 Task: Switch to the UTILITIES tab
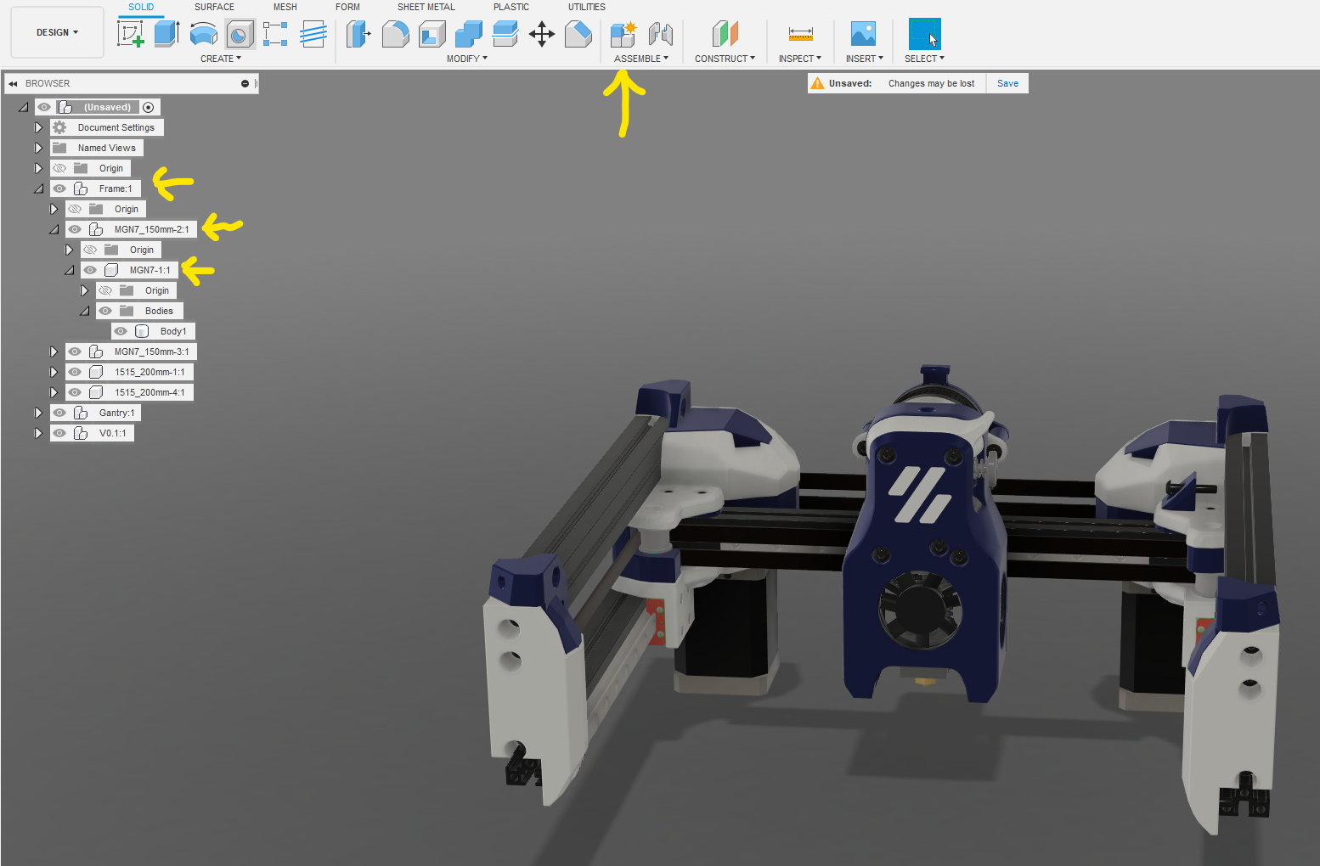[587, 7]
